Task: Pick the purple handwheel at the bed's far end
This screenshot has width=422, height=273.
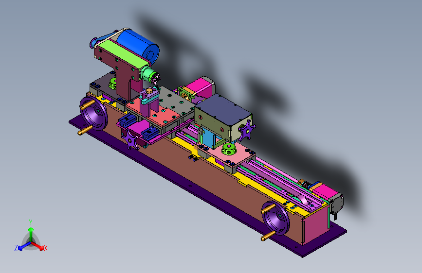Action: point(275,218)
